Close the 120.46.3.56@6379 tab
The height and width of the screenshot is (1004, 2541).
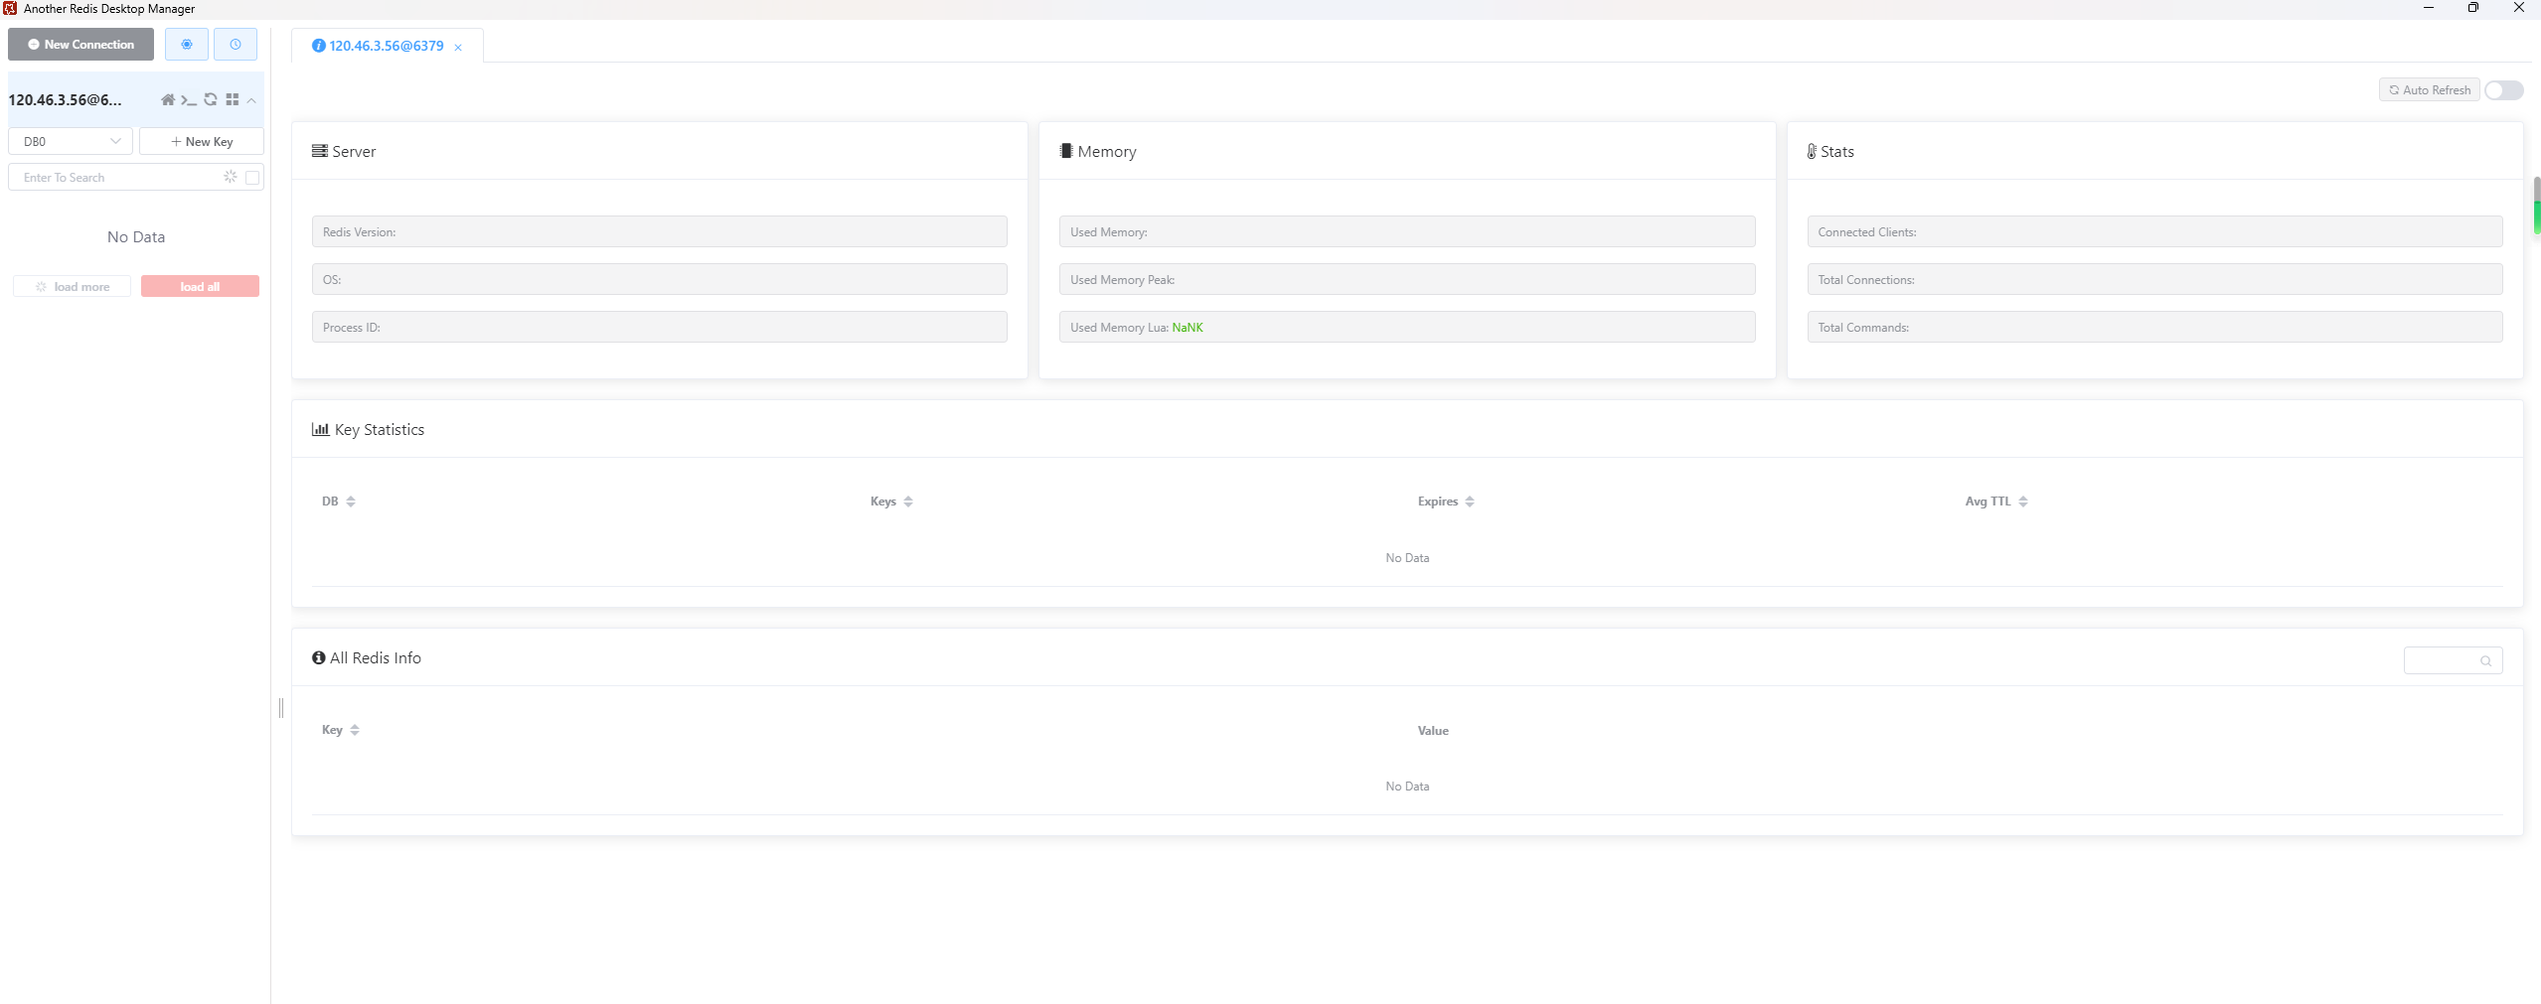(x=458, y=47)
